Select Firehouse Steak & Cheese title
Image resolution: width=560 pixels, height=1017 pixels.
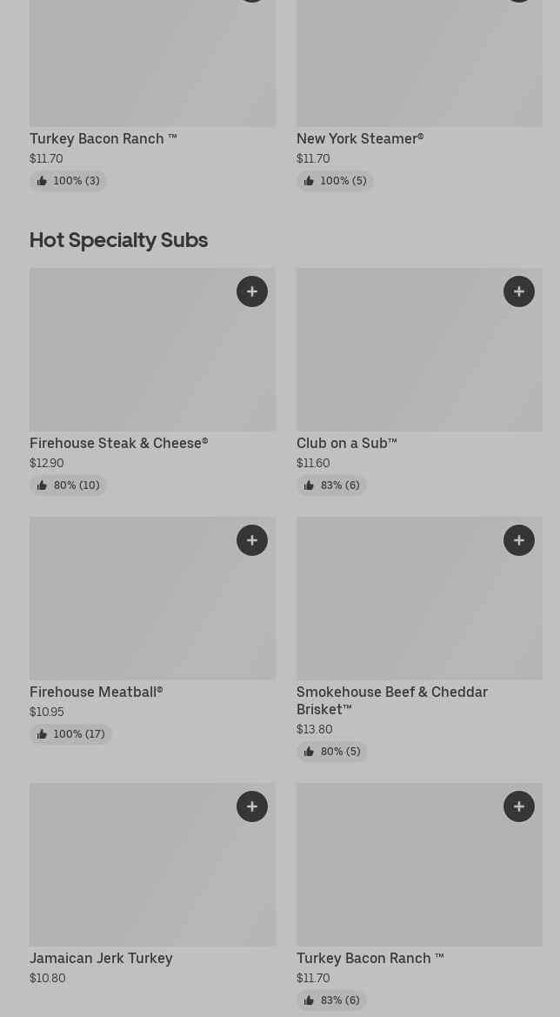[x=118, y=443]
